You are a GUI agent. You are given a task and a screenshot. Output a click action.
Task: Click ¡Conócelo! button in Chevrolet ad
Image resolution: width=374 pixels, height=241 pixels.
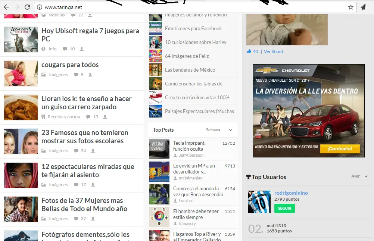340,149
